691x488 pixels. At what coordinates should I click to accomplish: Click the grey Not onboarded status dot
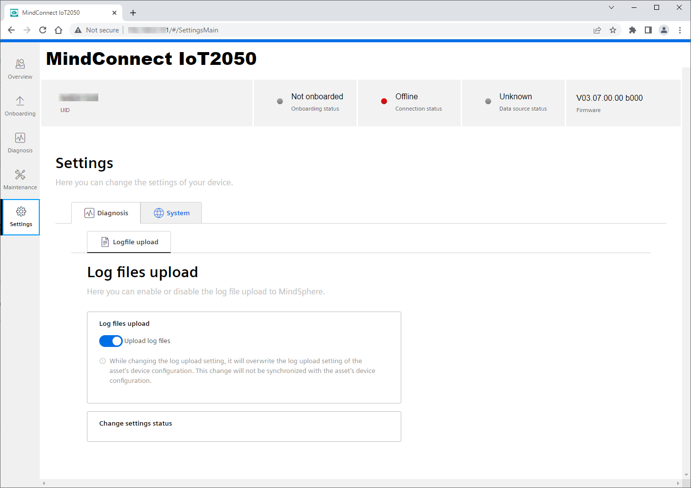(280, 101)
